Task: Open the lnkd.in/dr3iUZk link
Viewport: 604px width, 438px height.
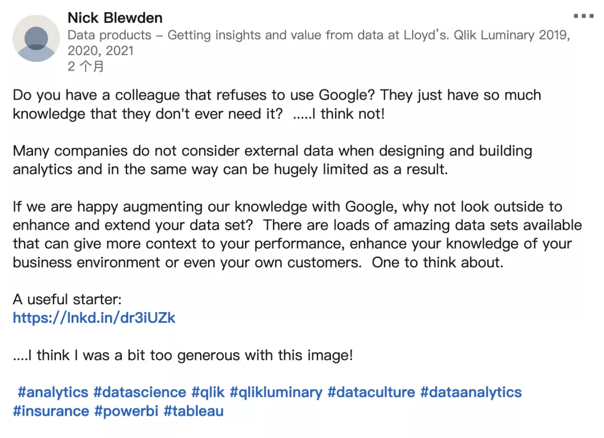Action: tap(94, 318)
